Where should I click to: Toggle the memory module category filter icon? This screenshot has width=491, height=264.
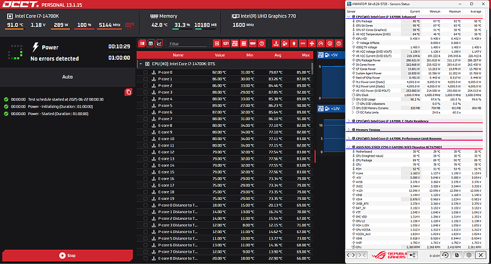point(252,43)
